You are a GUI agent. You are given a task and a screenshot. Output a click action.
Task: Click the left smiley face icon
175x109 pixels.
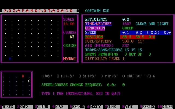pyautogui.click(x=1, y=11)
